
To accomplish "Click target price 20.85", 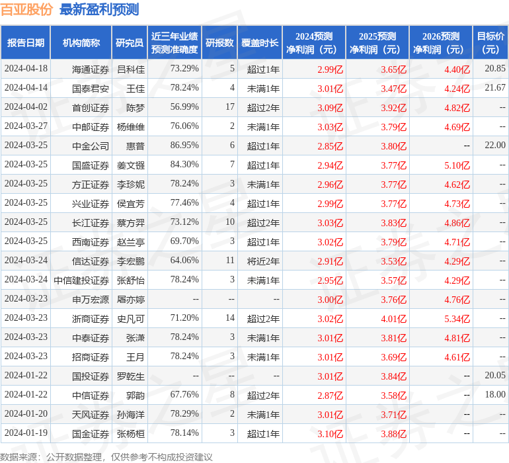I will click(495, 68).
